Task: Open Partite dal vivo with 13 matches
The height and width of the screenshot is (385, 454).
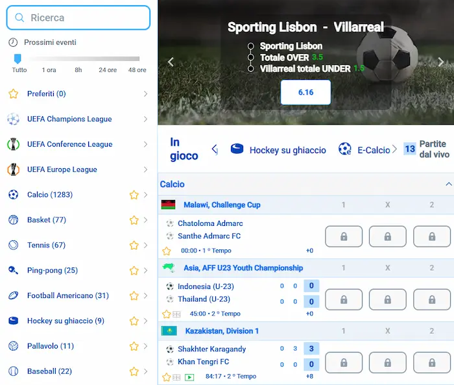Action: tap(427, 149)
